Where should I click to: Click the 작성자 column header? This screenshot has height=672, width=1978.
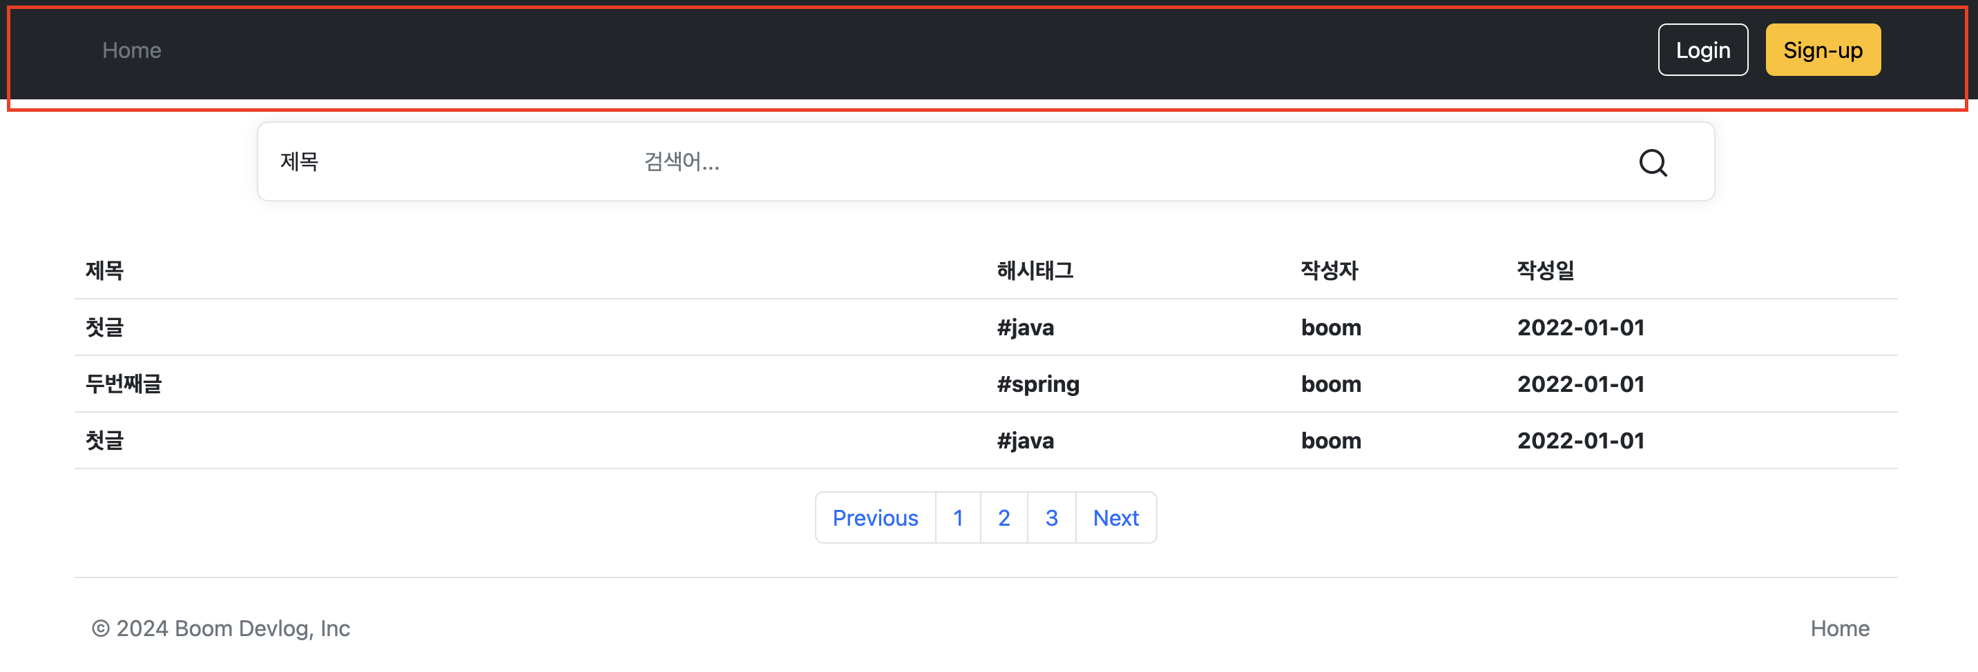(1329, 270)
